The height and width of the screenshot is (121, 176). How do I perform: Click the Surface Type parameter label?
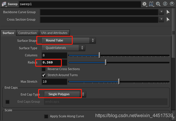28,48
